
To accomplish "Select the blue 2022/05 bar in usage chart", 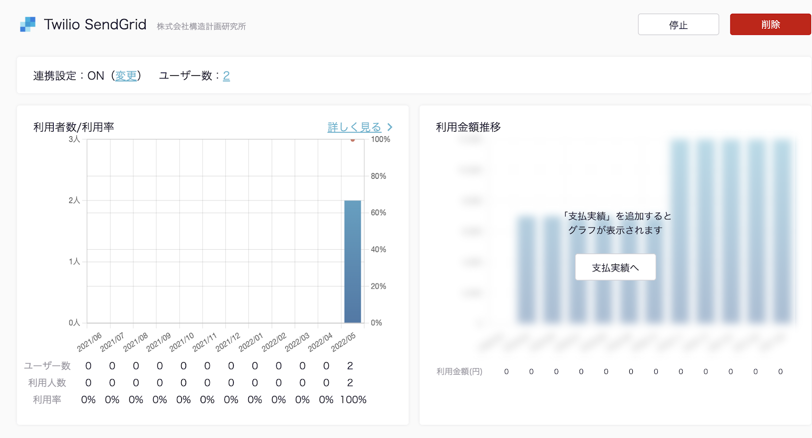I will tap(352, 261).
